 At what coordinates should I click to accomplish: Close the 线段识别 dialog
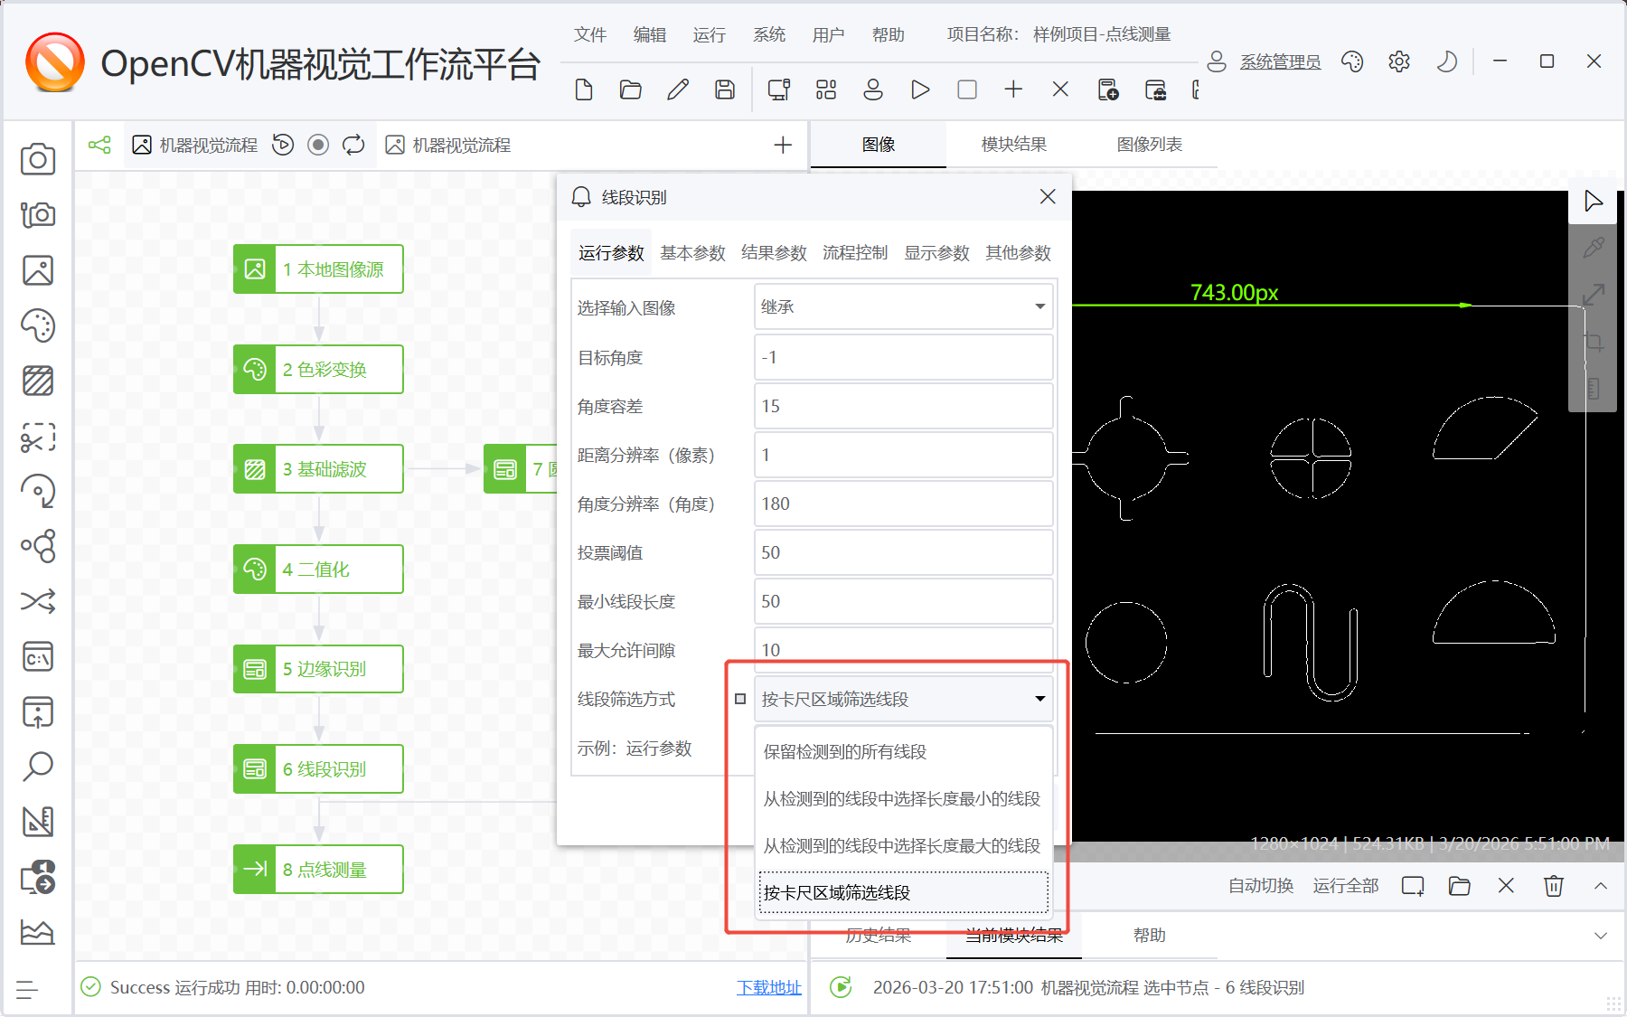click(1048, 197)
